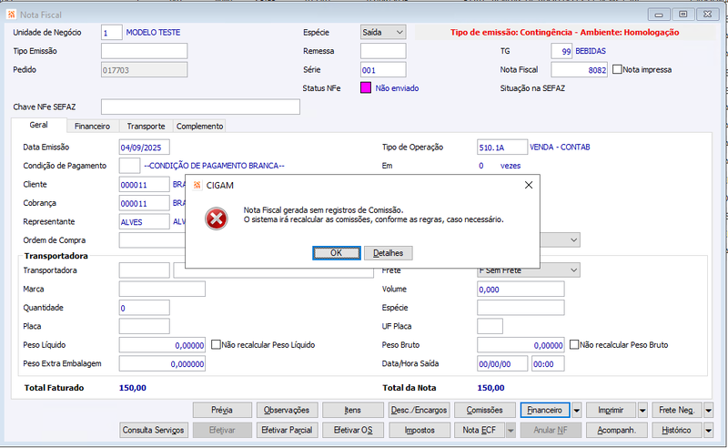The height and width of the screenshot is (448, 728).
Task: Open Acompanh. button
Action: pyautogui.click(x=617, y=431)
